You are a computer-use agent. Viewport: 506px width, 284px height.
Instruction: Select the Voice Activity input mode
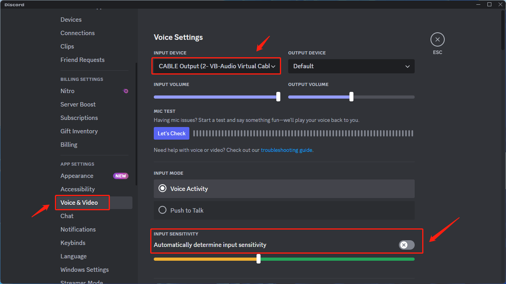pos(162,189)
